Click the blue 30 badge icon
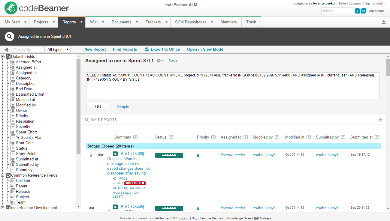Image resolution: width=390 pixels, height=221 pixels. pyautogui.click(x=363, y=11)
